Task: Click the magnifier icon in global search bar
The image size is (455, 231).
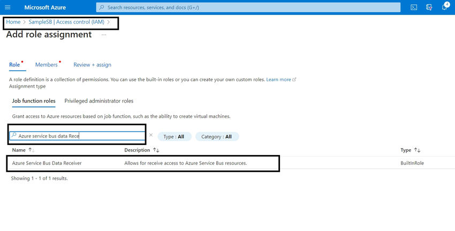Action: [x=102, y=7]
